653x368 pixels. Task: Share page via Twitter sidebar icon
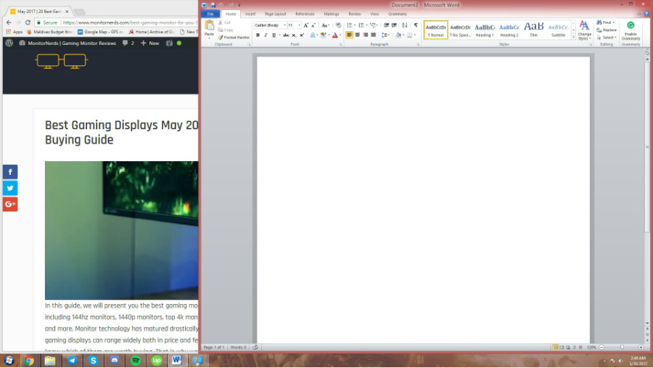(x=10, y=188)
